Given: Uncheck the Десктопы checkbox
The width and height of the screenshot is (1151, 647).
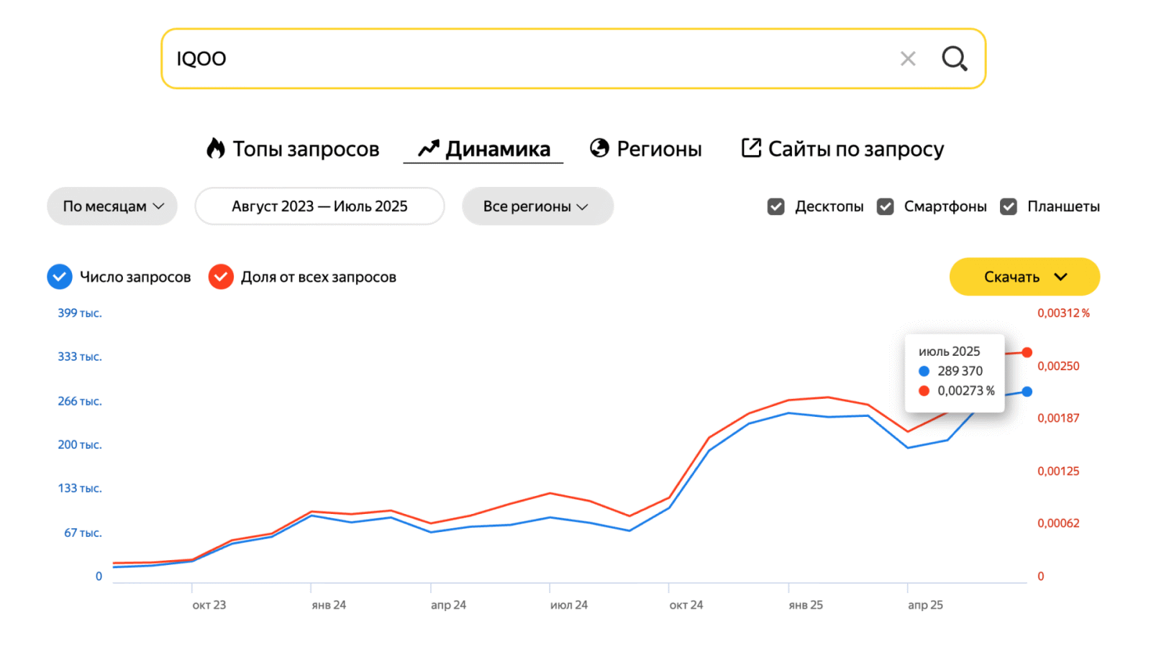Looking at the screenshot, I should 775,207.
